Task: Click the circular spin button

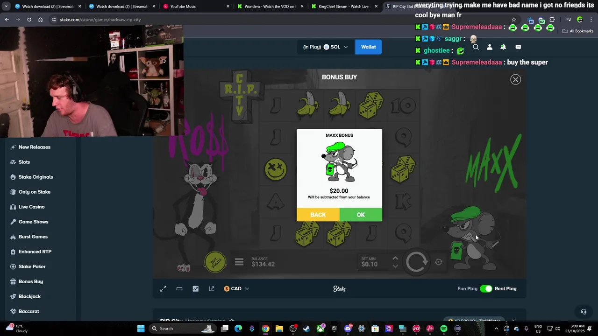Action: (417, 262)
